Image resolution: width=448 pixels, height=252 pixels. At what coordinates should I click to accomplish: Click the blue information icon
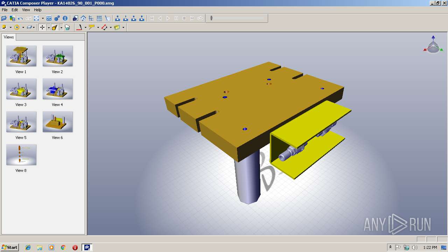[x=65, y=18]
